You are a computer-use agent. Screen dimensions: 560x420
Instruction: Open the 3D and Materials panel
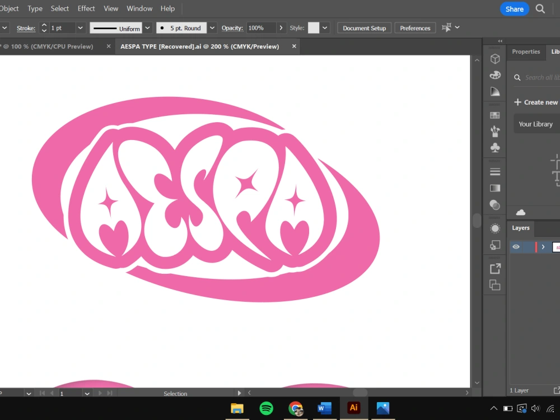coord(495,58)
